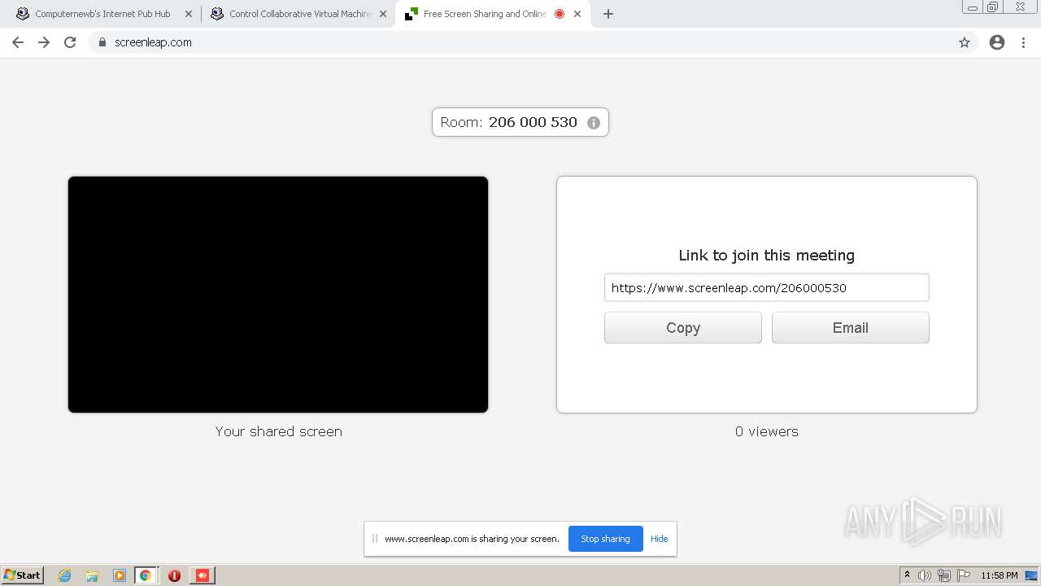Open the network tray icon
This screenshot has height=586, width=1041.
coord(944,575)
